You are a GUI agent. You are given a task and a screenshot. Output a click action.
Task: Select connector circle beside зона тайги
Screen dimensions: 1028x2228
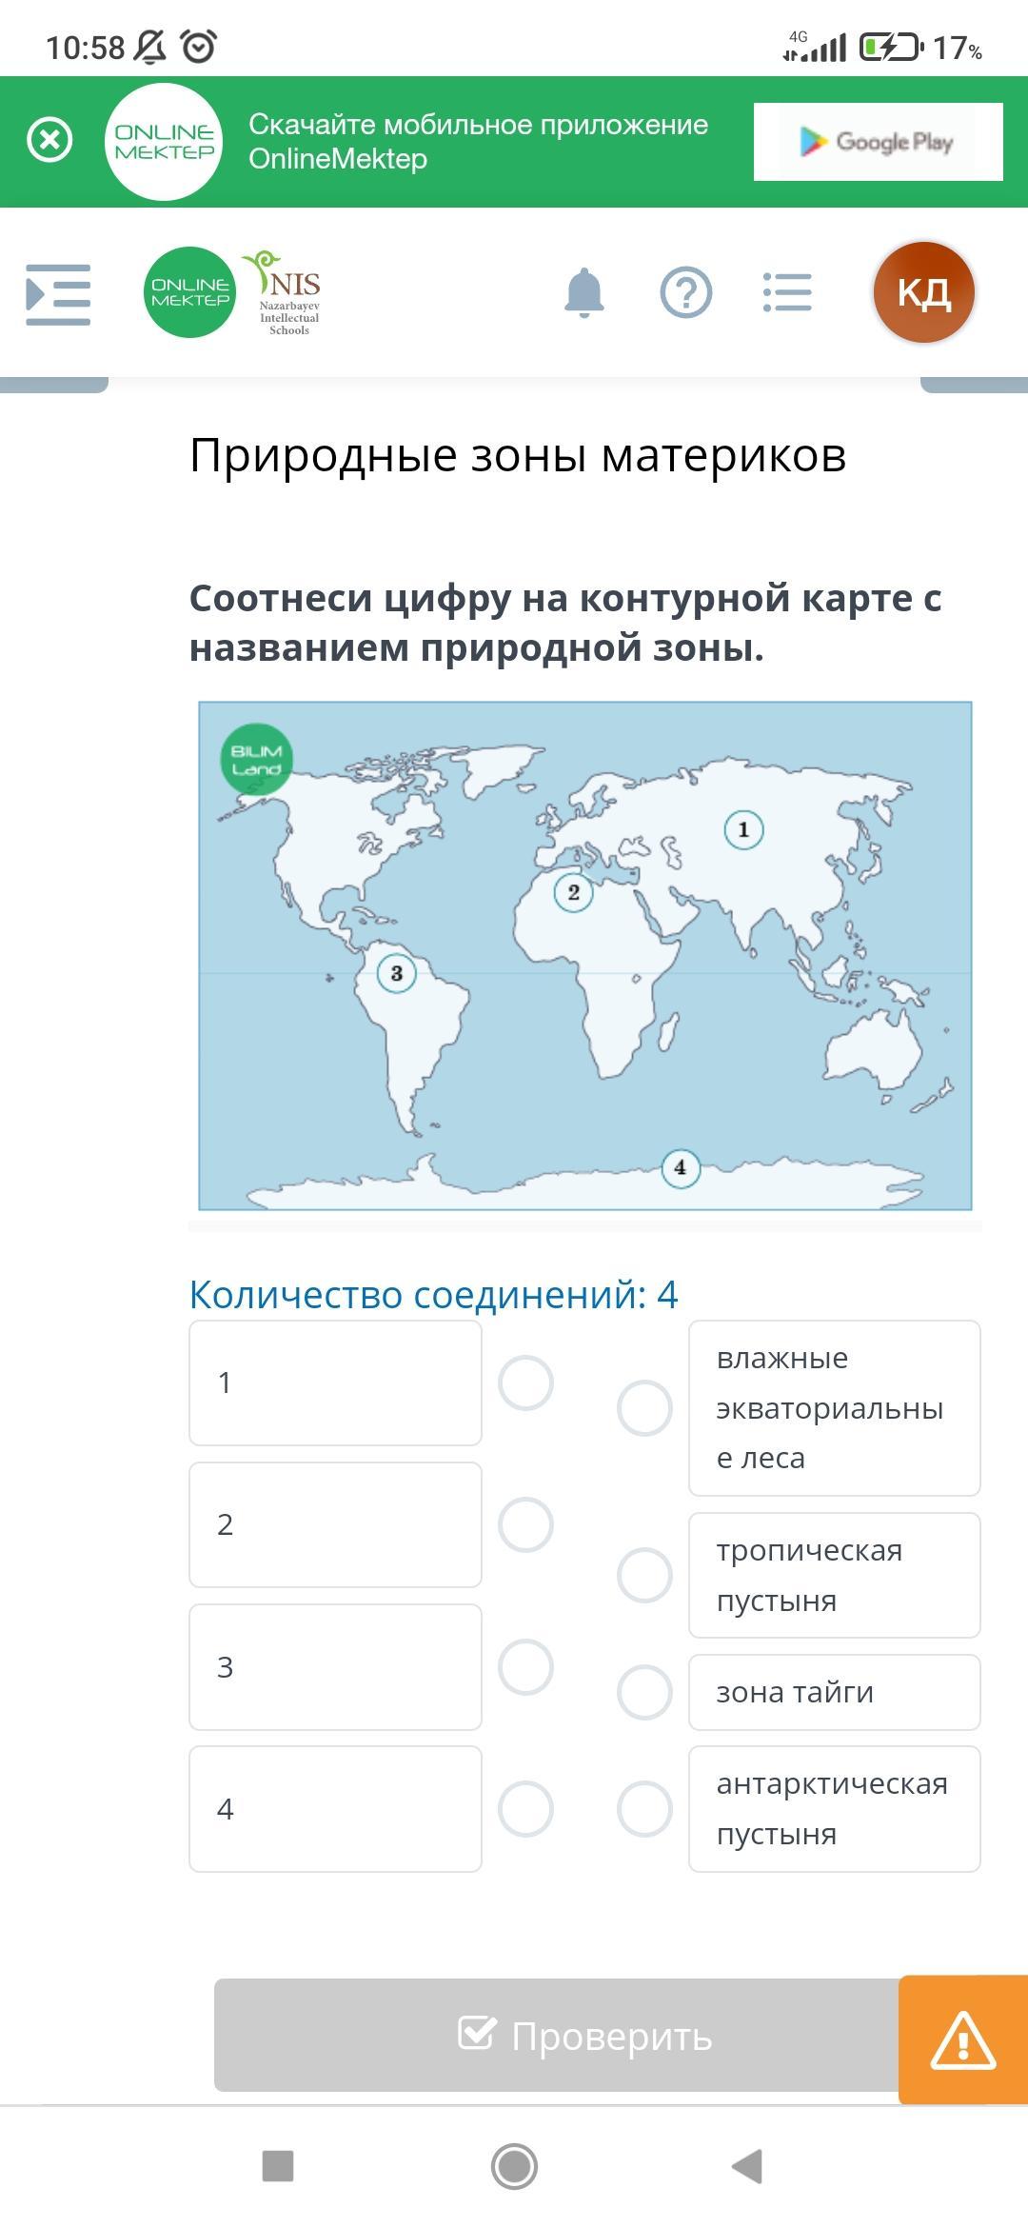click(x=645, y=1692)
